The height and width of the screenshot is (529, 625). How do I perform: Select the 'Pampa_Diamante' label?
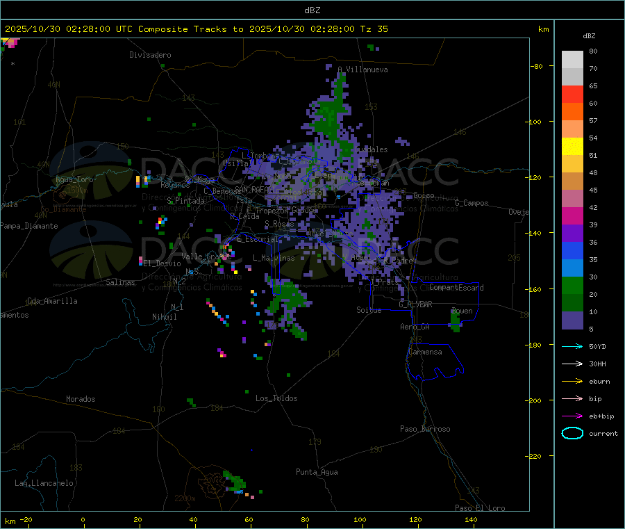point(29,226)
